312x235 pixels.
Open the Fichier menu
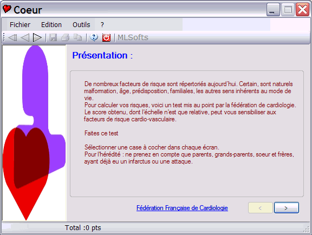pyautogui.click(x=20, y=25)
